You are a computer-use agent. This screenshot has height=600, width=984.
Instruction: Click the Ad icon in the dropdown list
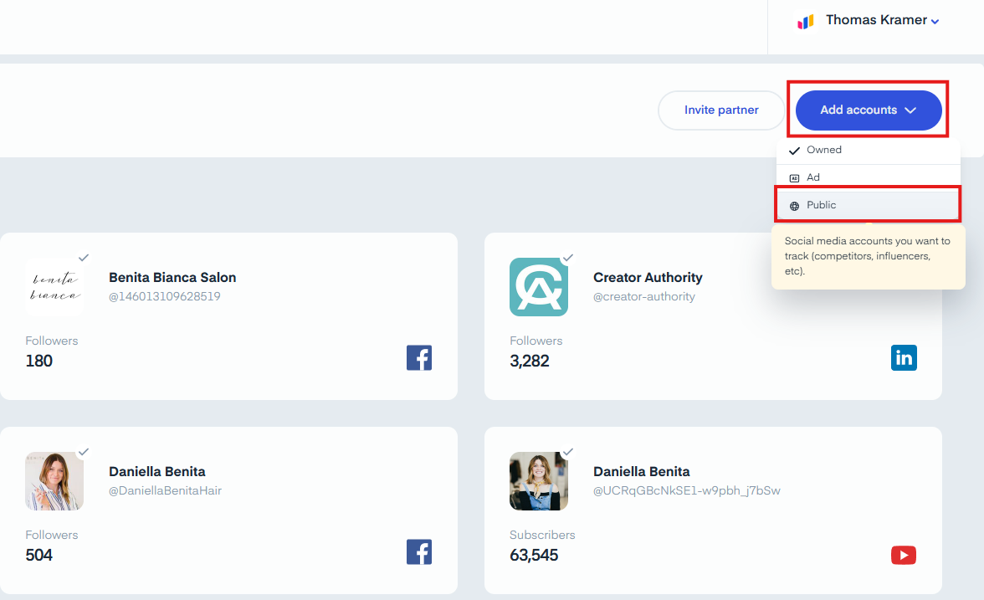point(795,178)
